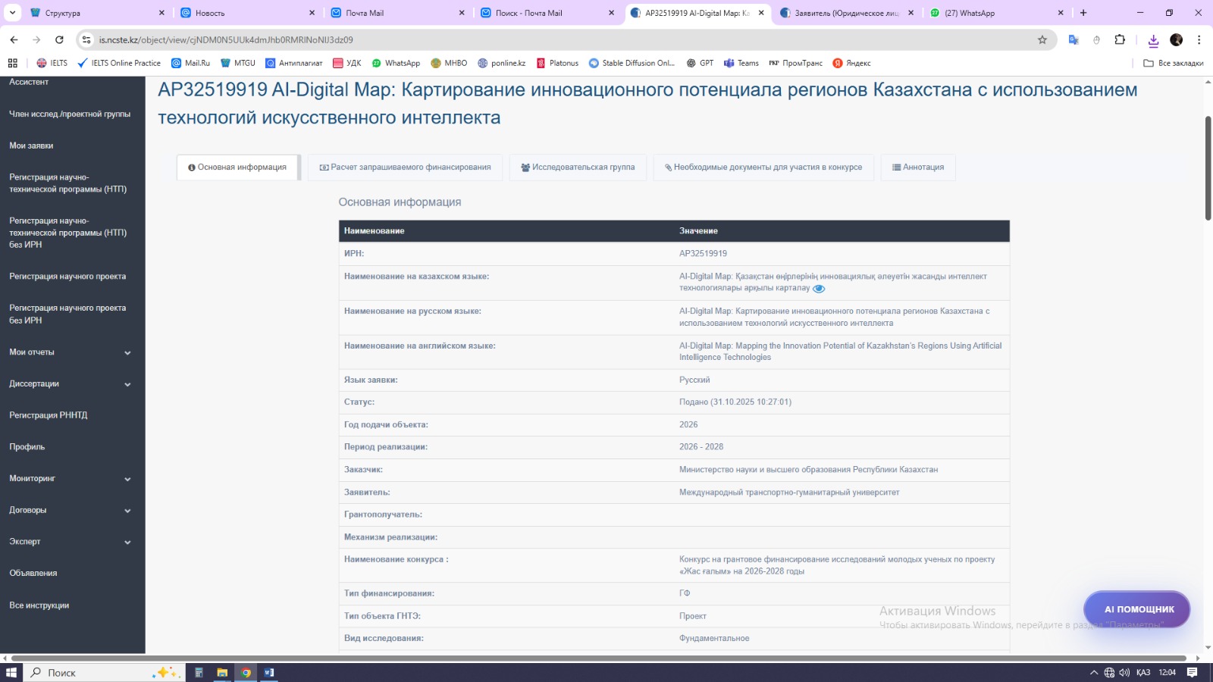Open the Platonus bookmark
The image size is (1213, 682).
click(557, 63)
